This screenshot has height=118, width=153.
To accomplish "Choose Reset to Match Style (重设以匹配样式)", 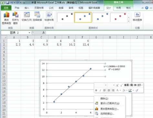I will (x=110, y=103).
